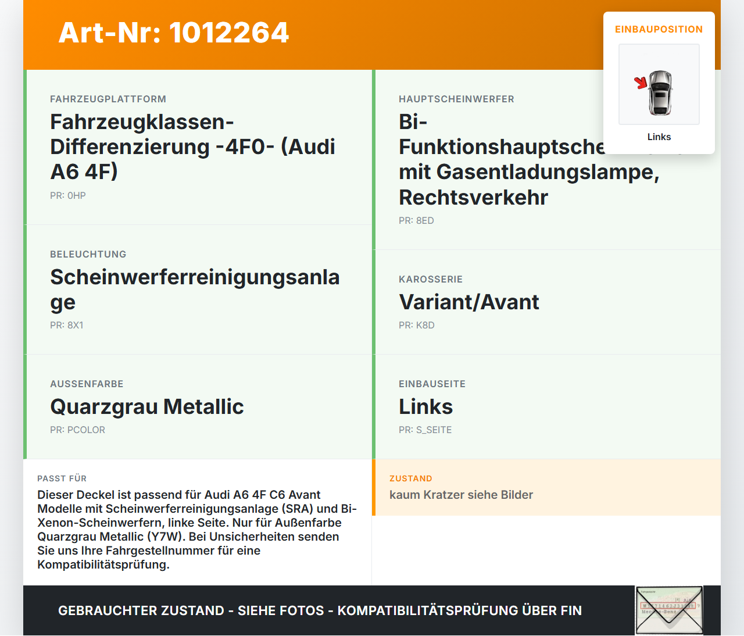Select the ZUSTAND tab showing kaum Kratzer
The width and height of the screenshot is (744, 636).
coord(548,488)
